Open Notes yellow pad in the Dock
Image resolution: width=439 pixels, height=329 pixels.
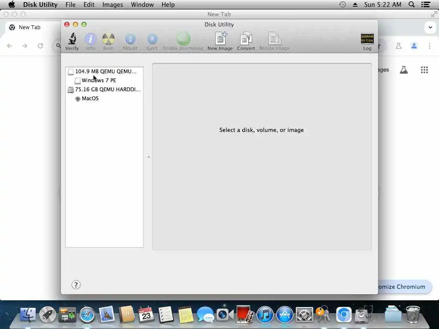(186, 314)
